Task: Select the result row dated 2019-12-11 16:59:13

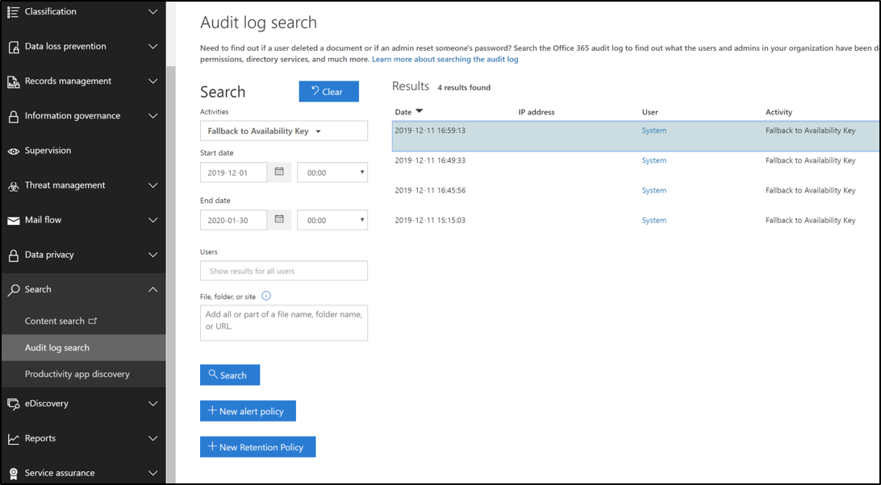Action: click(x=636, y=136)
